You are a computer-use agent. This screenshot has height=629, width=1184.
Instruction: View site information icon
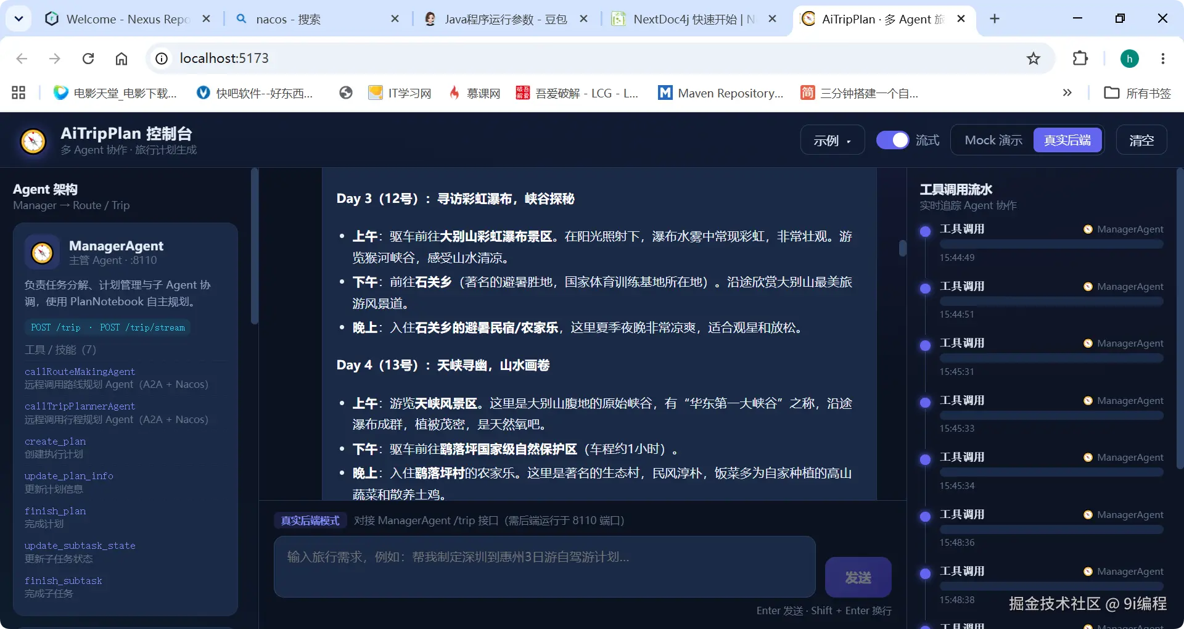coord(162,59)
